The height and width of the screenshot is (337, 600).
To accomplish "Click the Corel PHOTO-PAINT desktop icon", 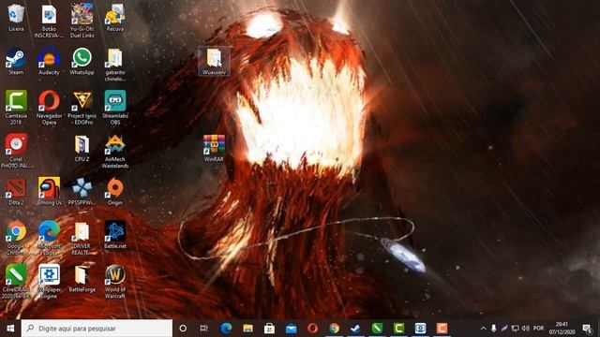I will [x=16, y=151].
